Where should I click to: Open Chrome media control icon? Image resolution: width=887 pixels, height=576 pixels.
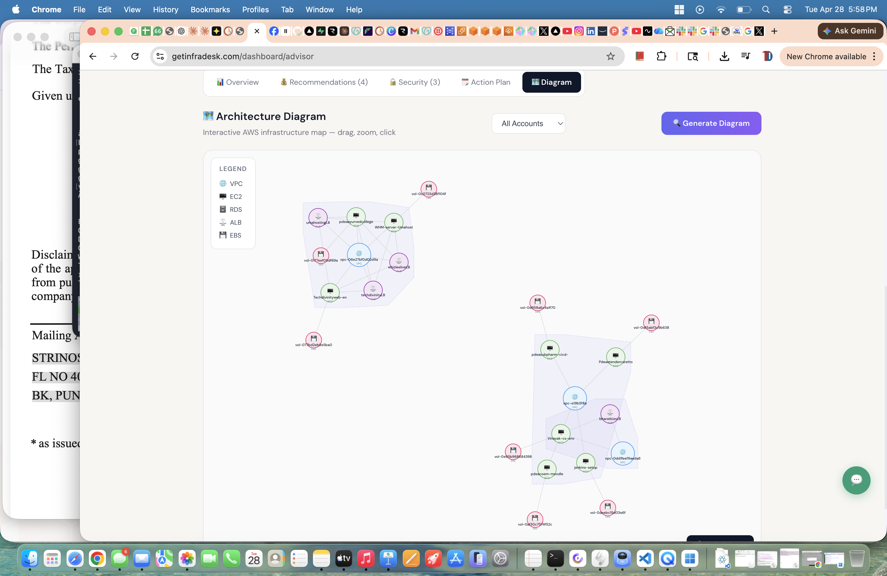coord(745,56)
